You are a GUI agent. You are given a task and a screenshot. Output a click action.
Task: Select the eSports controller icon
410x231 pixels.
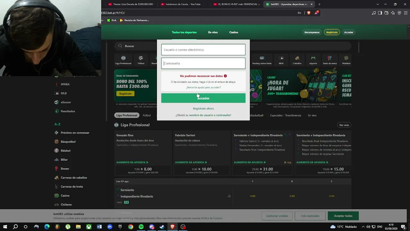[313, 58]
